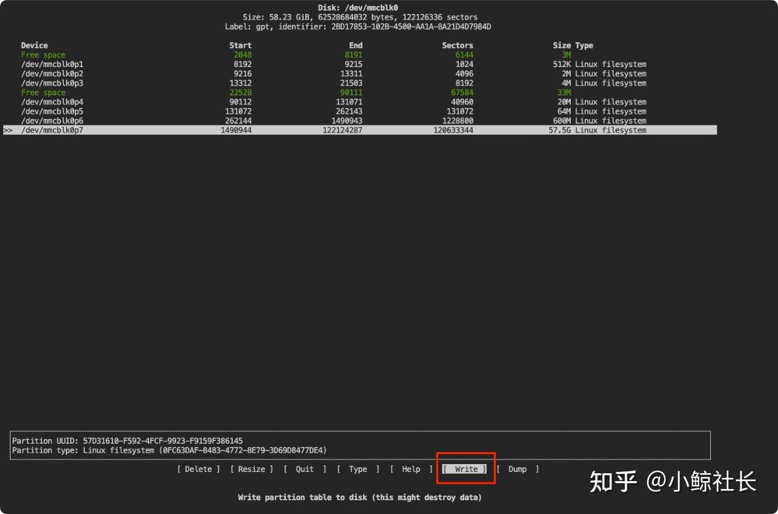The image size is (778, 514).
Task: Click the highlighted Write action
Action: (x=465, y=469)
